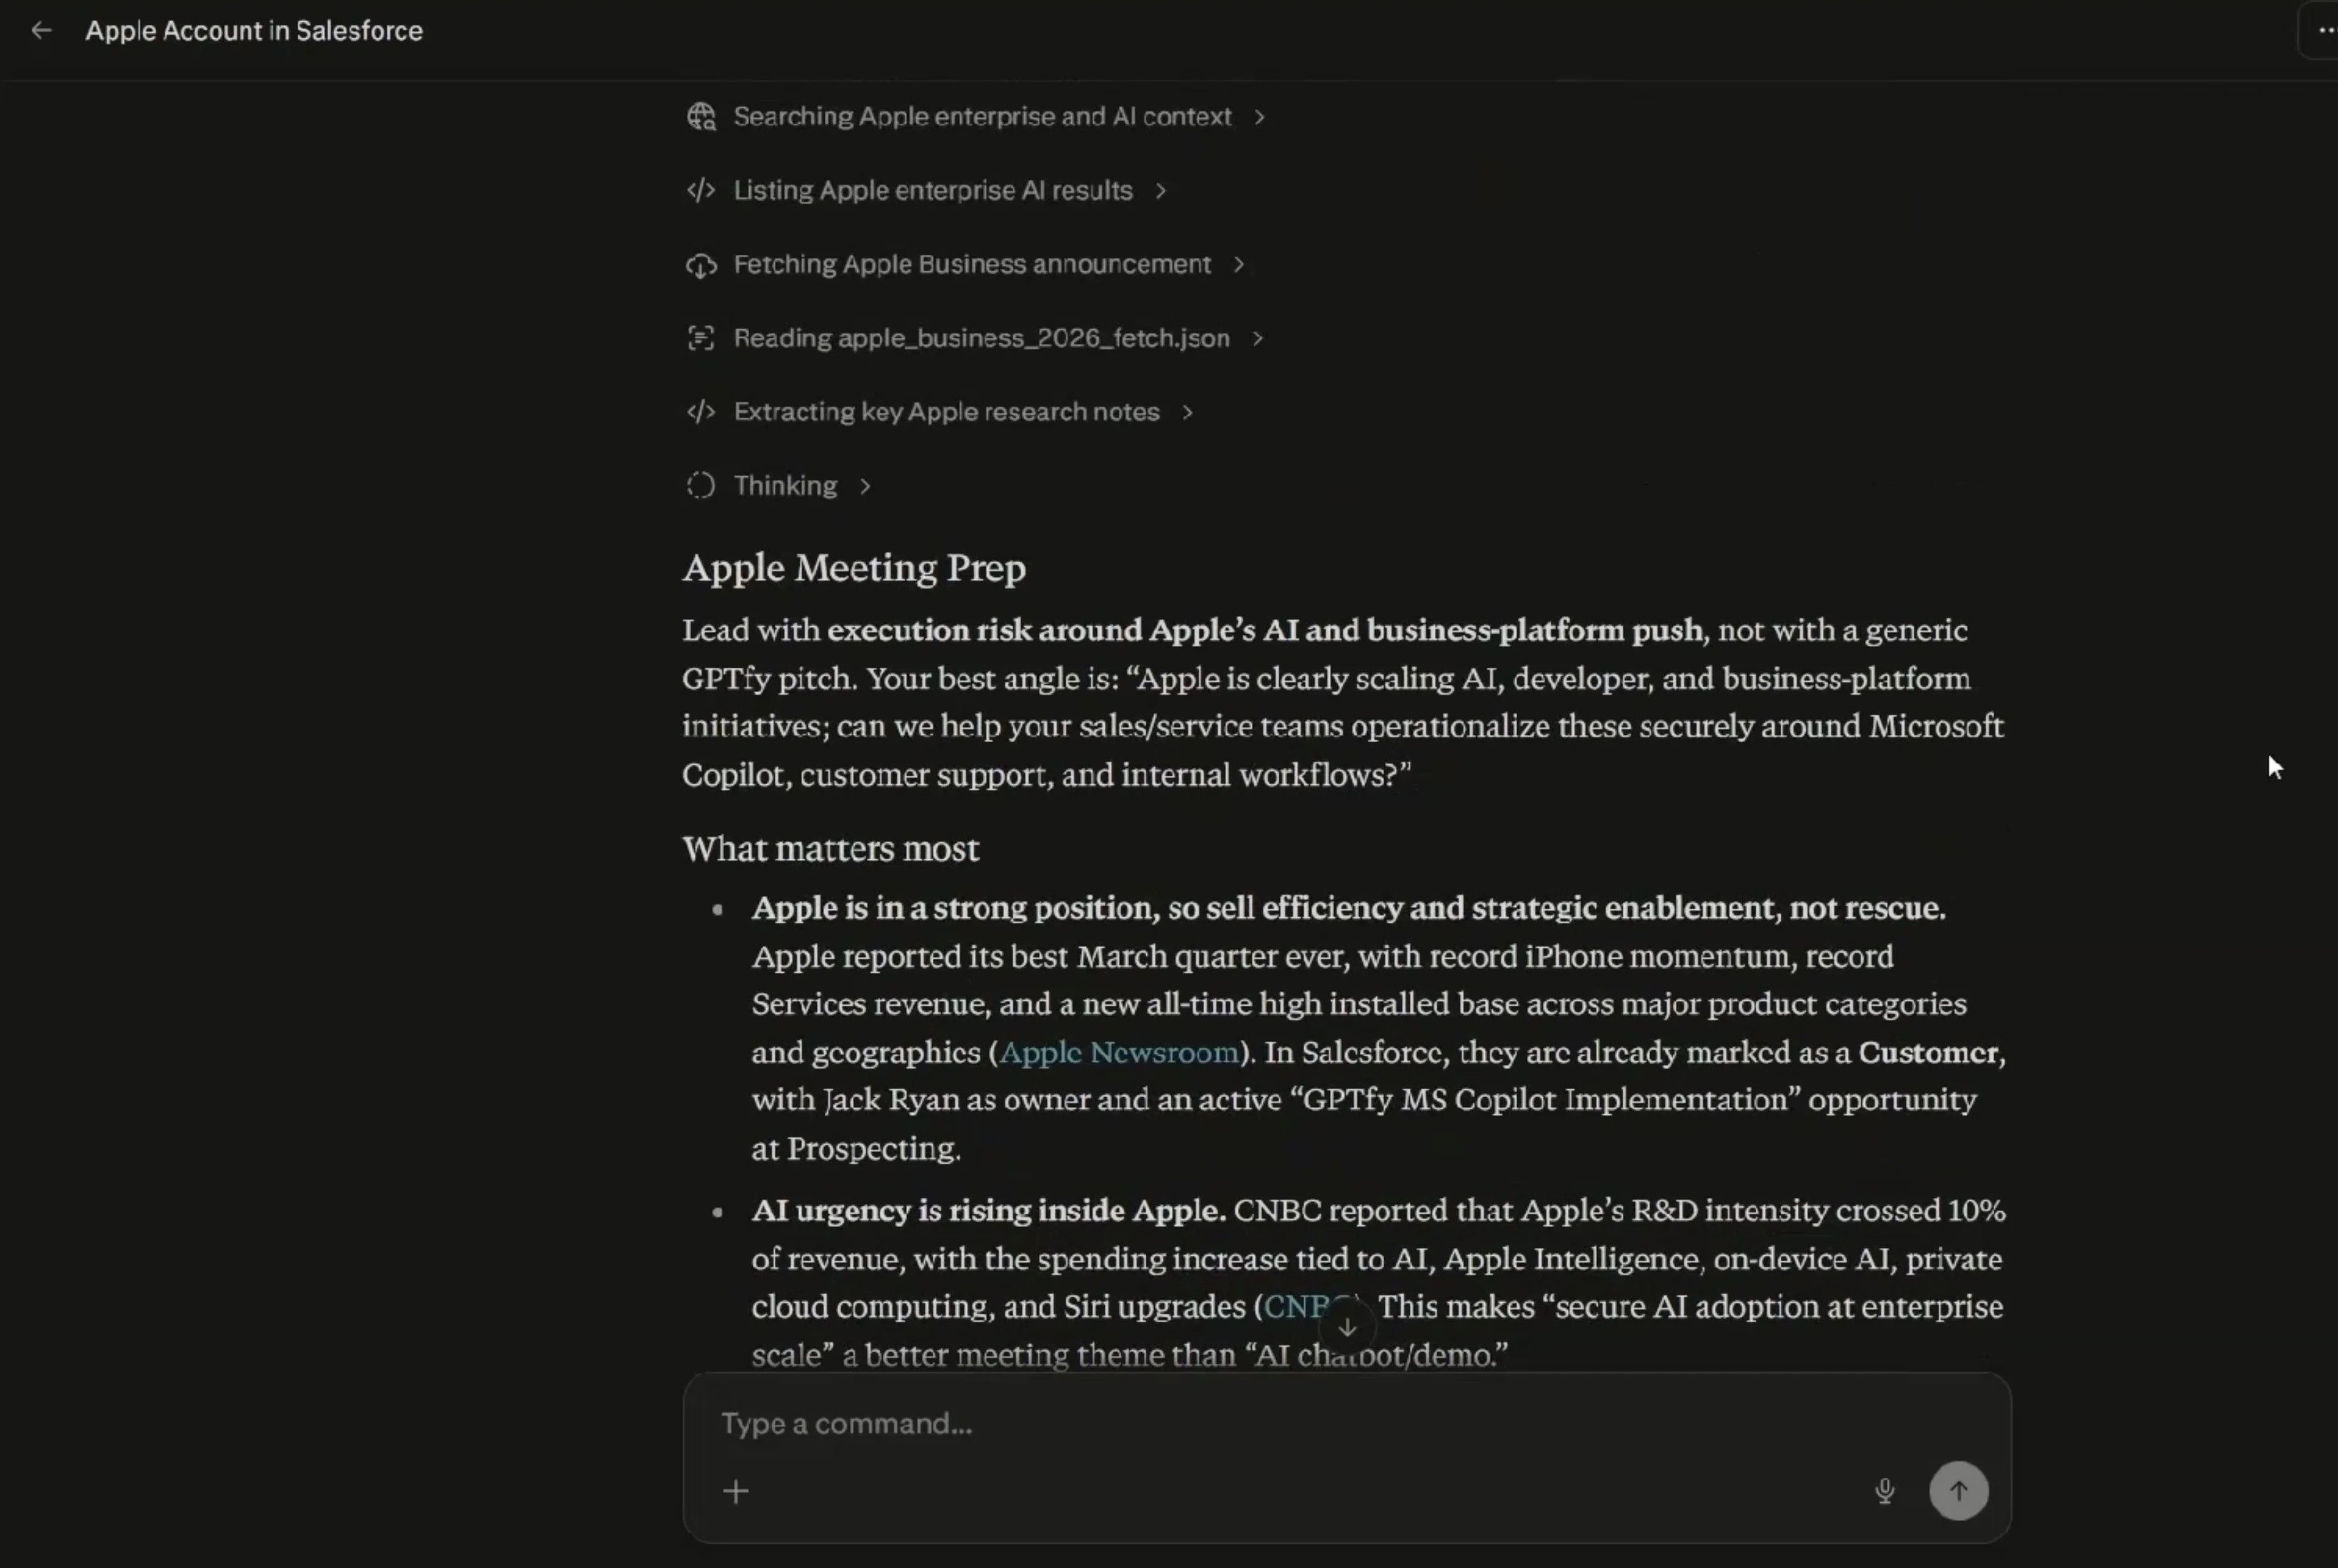Expand the Thinking step chevron

(866, 486)
